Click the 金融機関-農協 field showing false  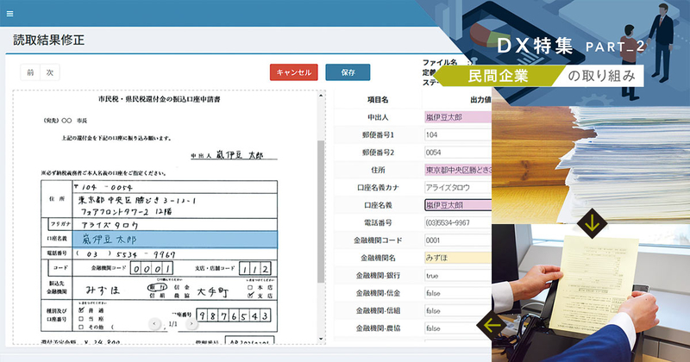pos(458,328)
